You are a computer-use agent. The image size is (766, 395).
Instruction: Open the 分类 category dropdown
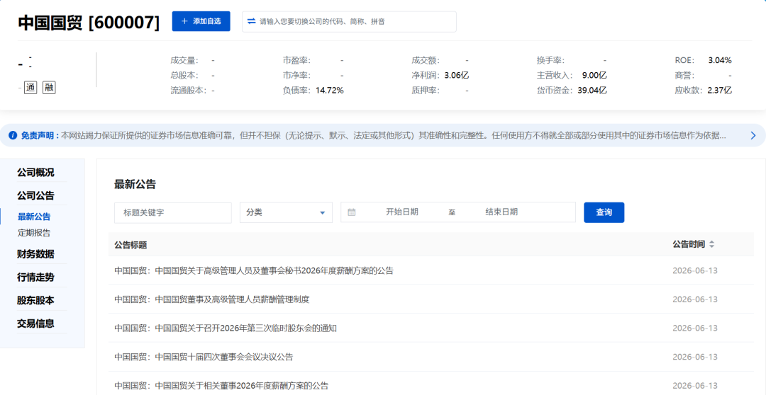286,212
